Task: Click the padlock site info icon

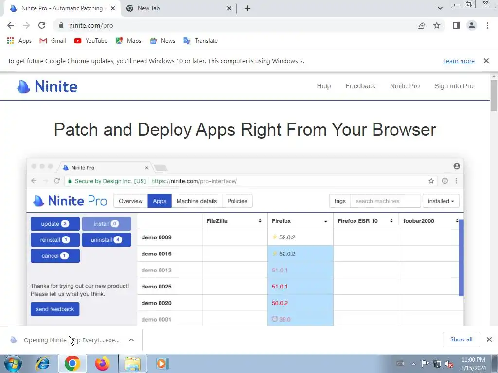Action: coord(61,25)
